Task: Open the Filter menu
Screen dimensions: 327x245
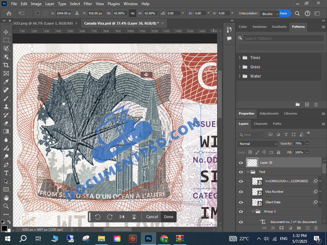Action: coord(88,4)
